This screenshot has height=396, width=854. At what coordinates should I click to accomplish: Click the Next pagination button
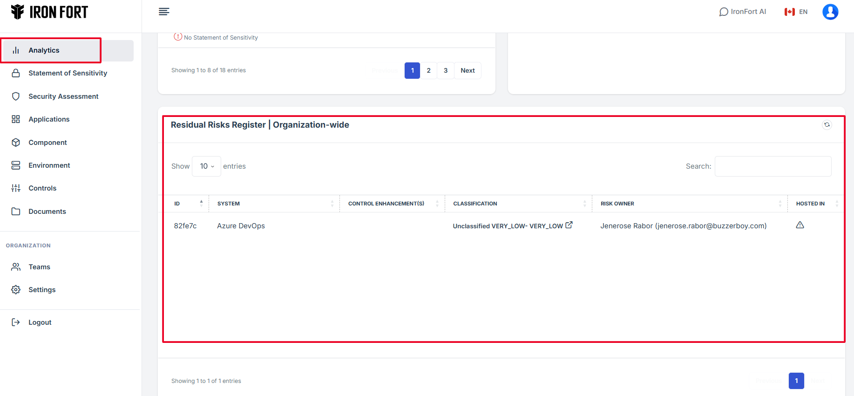click(x=468, y=71)
